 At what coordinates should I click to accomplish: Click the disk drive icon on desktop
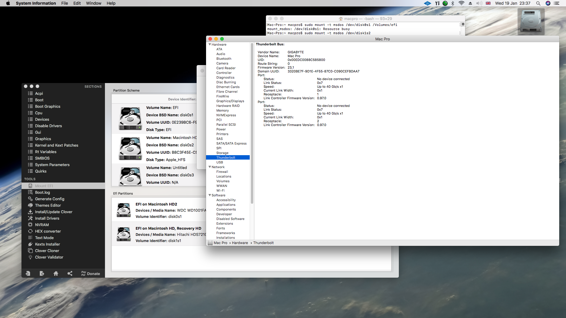coord(531,21)
